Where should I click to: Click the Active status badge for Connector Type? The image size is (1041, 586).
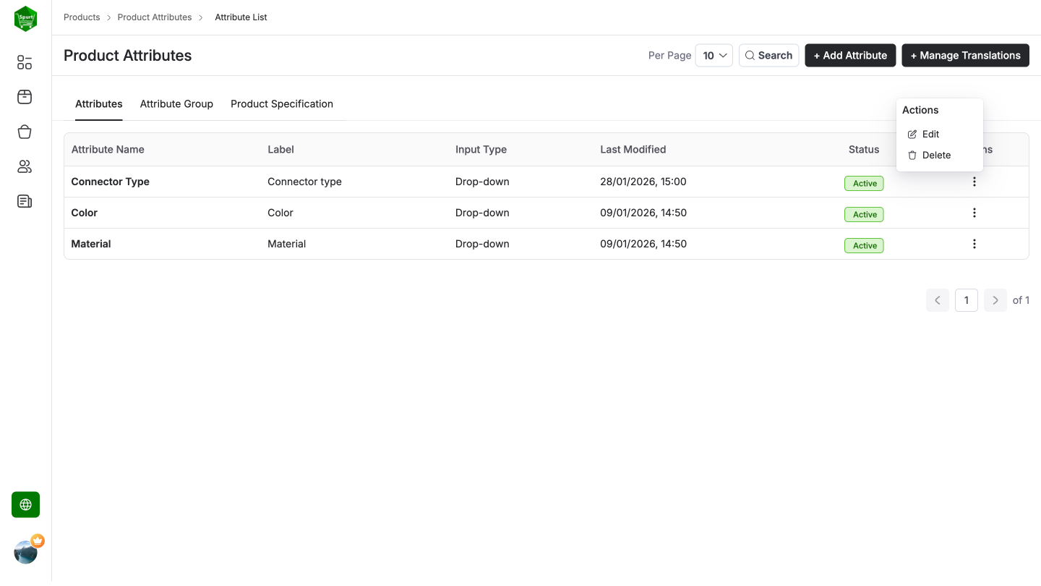[x=864, y=183]
